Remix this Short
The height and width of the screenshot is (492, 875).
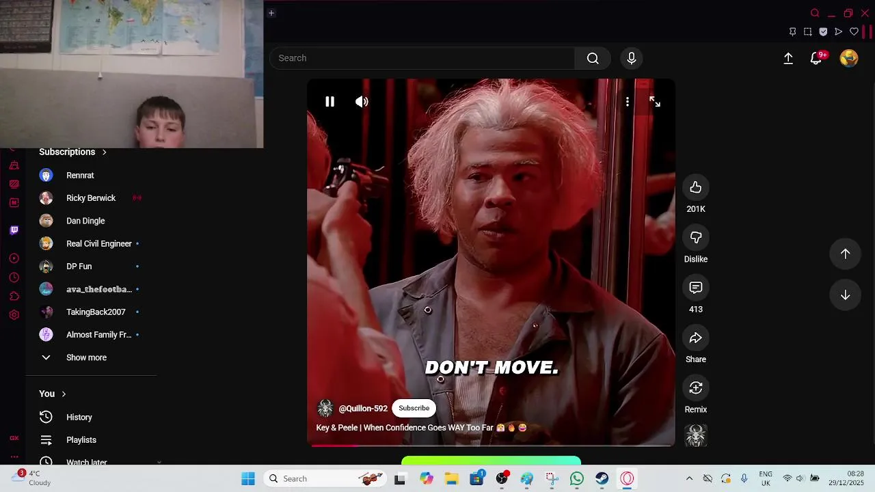(696, 387)
